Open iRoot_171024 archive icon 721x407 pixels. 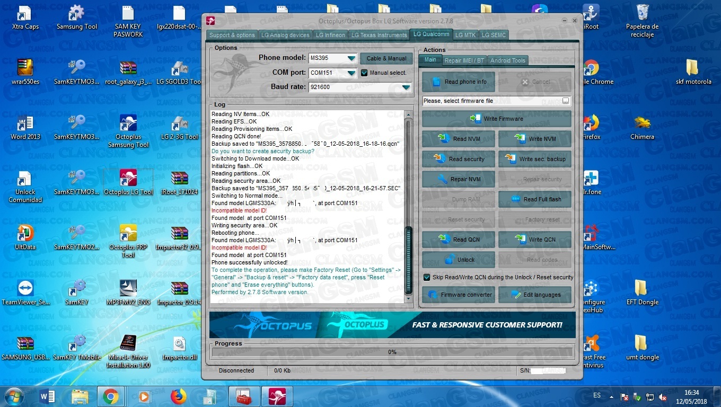point(180,182)
